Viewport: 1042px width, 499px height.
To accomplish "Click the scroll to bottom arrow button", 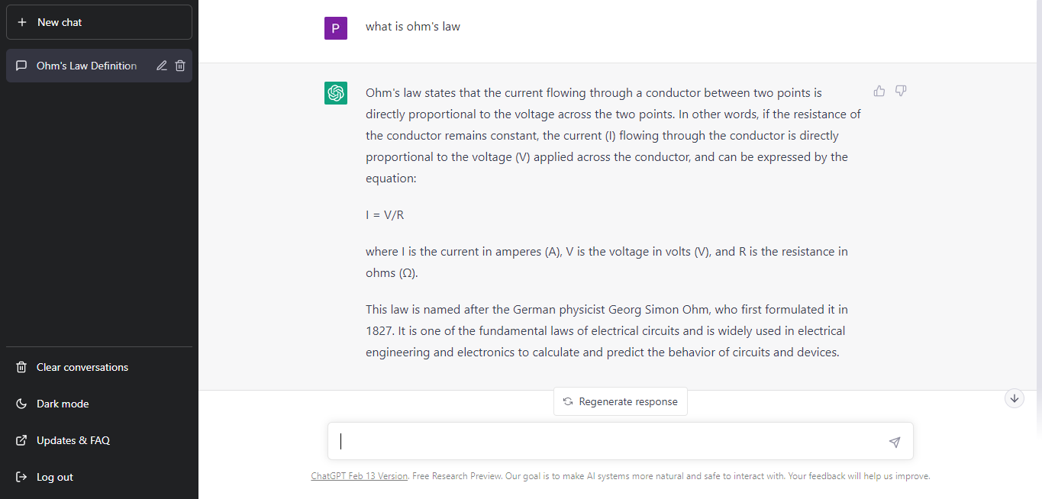I will tap(1014, 398).
